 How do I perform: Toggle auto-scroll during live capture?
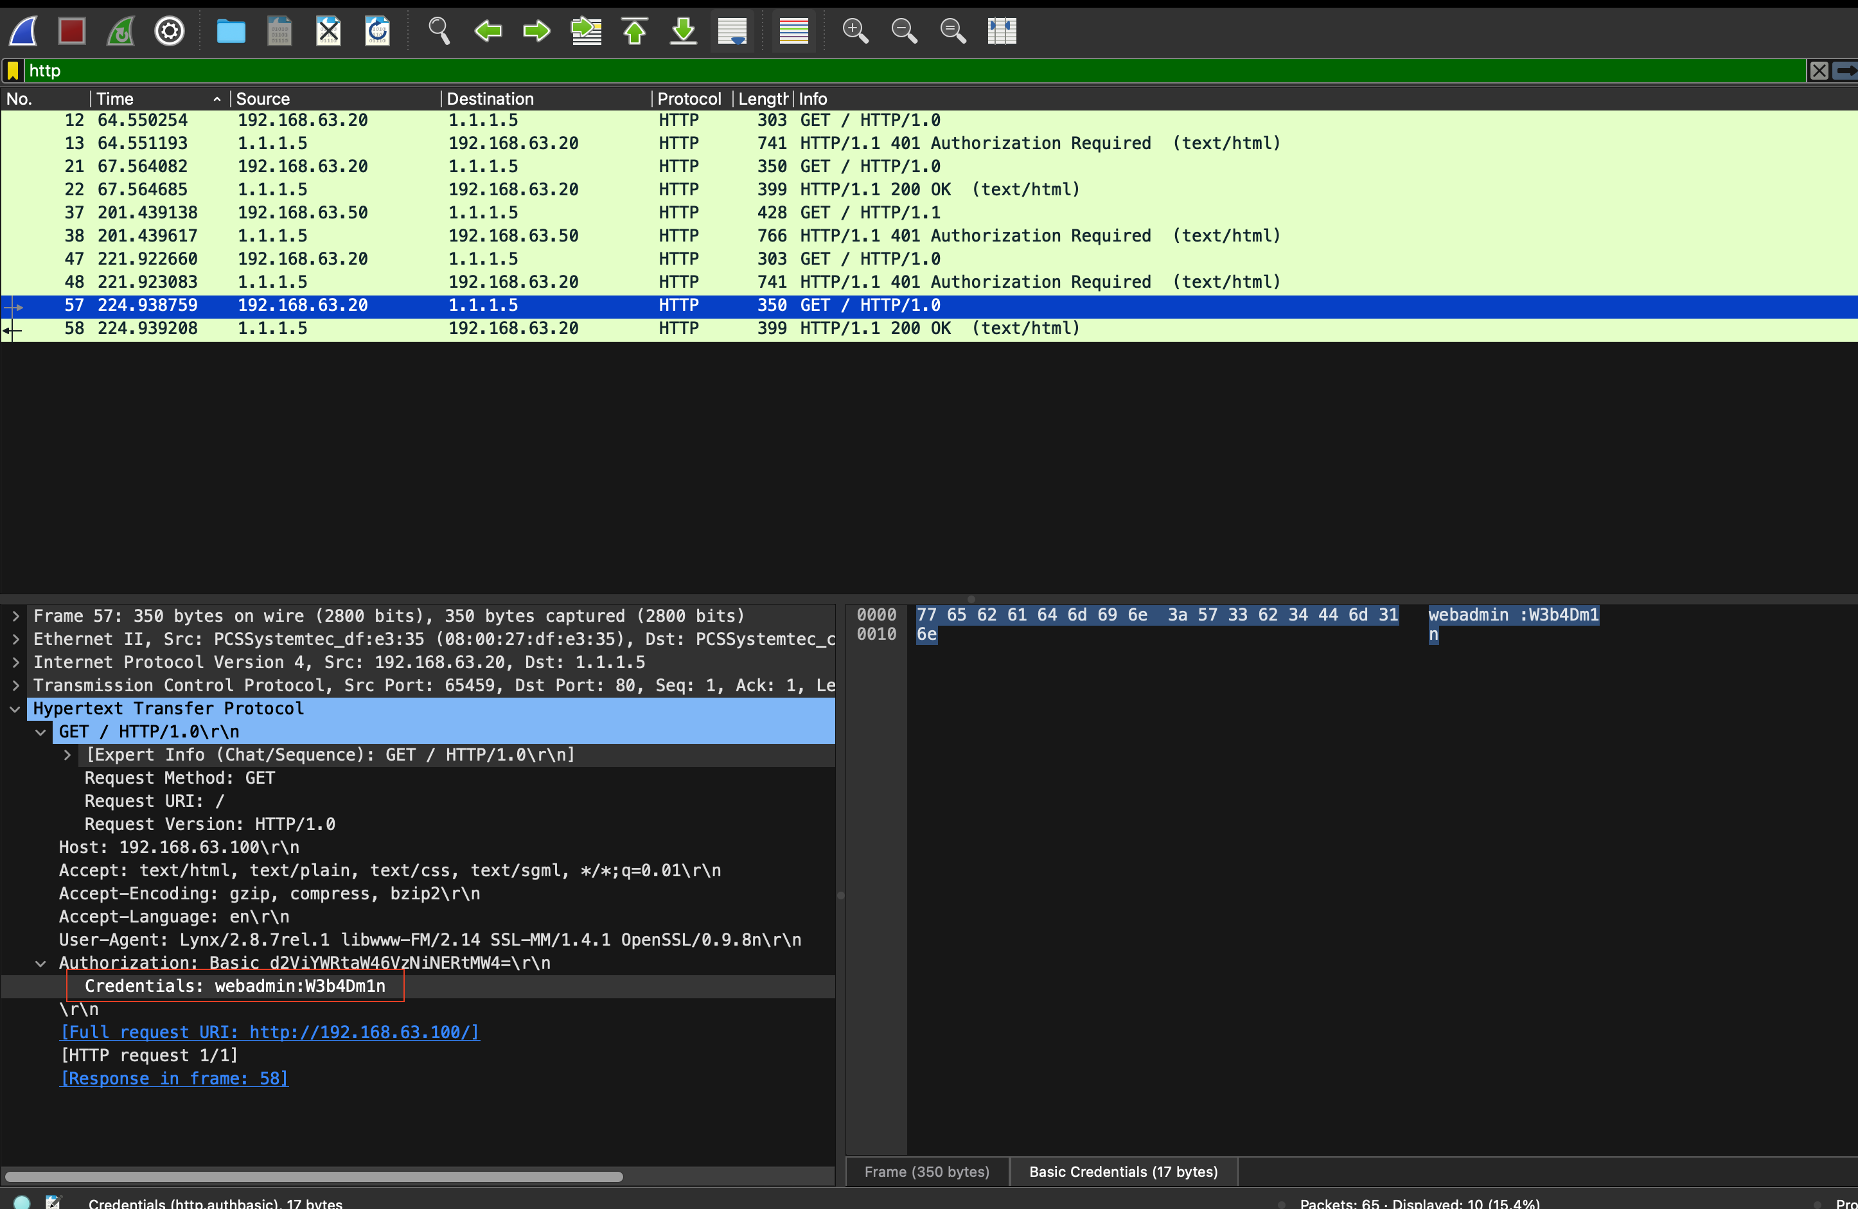[732, 31]
